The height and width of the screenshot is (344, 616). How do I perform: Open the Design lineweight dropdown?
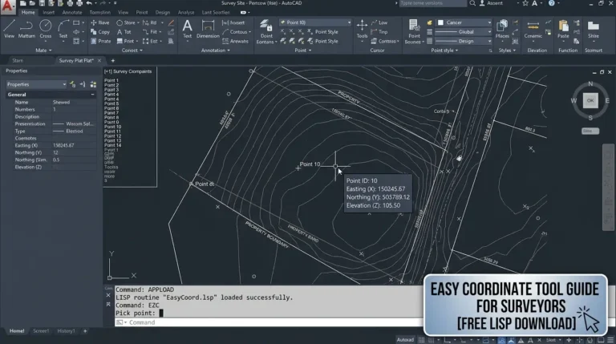(464, 41)
